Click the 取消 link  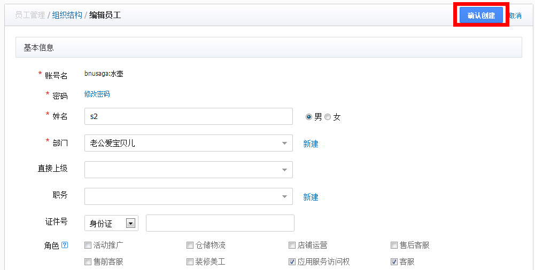pyautogui.click(x=515, y=16)
